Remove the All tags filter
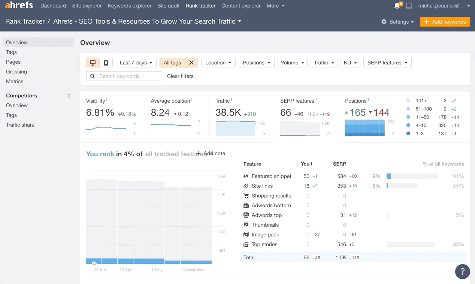The height and width of the screenshot is (284, 475). tap(191, 63)
